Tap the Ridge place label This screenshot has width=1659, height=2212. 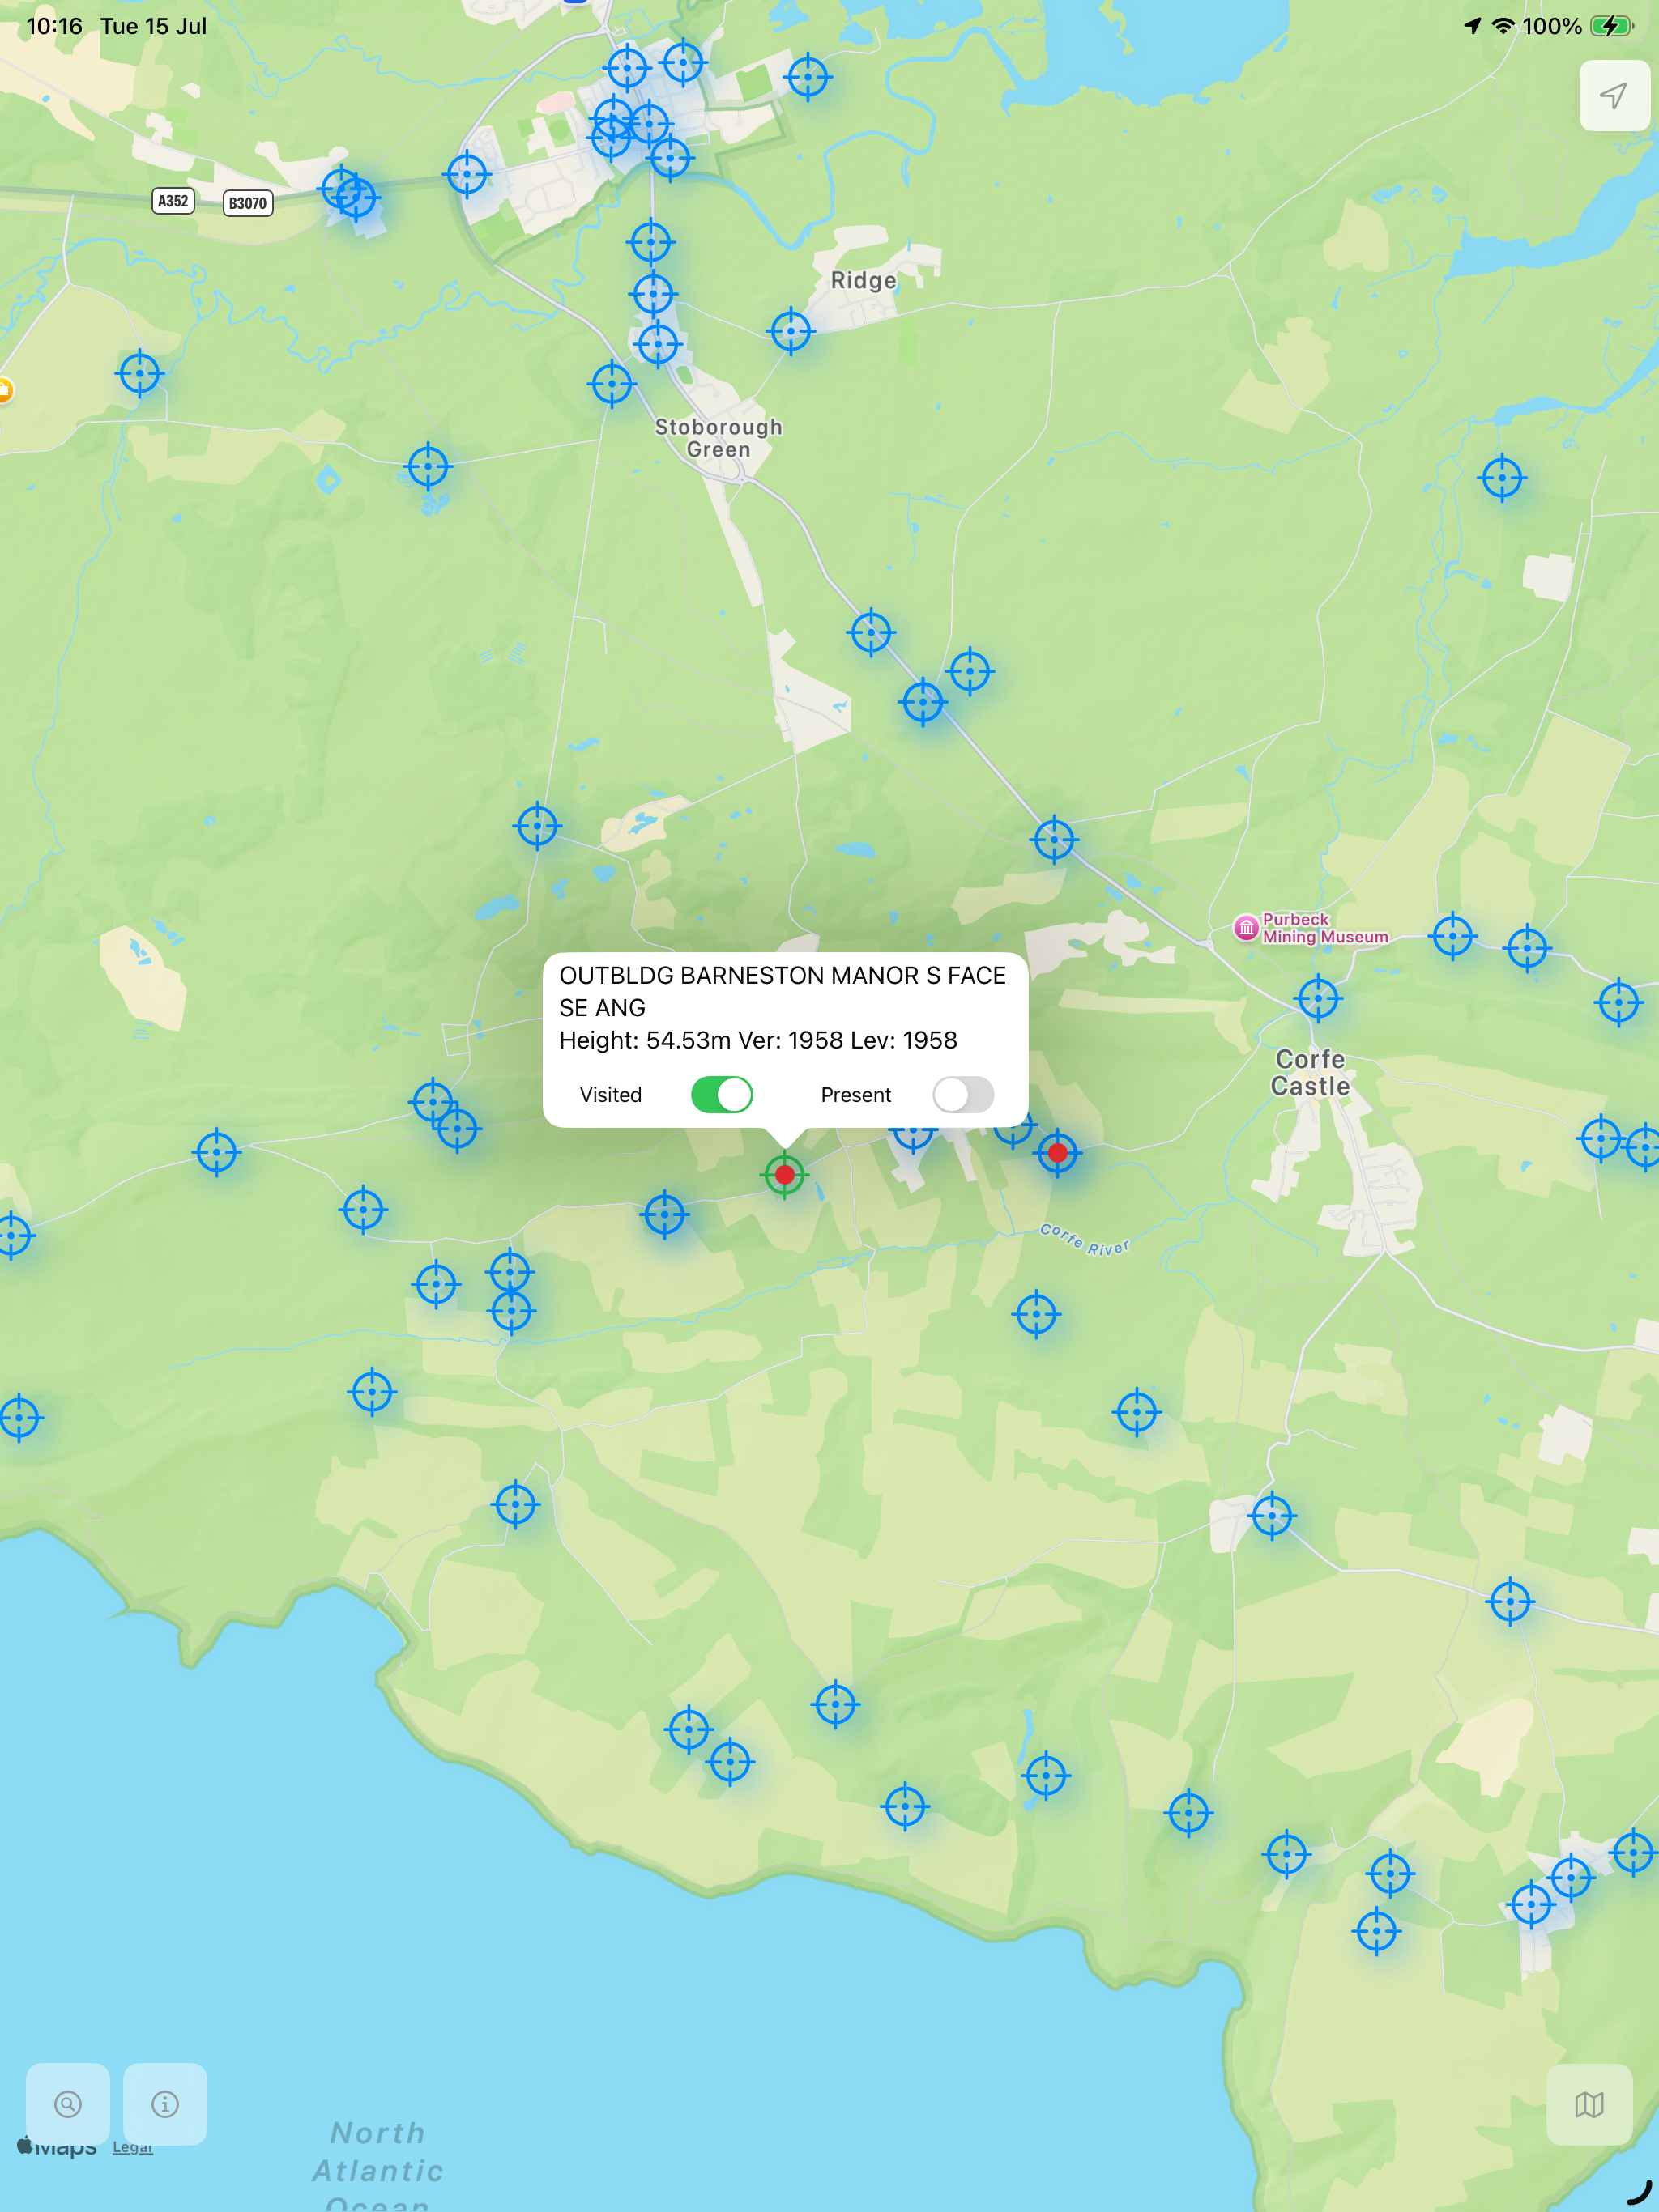pos(864,280)
